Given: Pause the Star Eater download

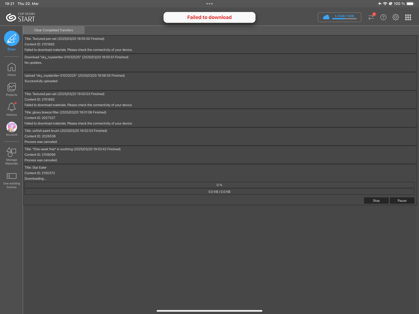Looking at the screenshot, I should coord(402,201).
